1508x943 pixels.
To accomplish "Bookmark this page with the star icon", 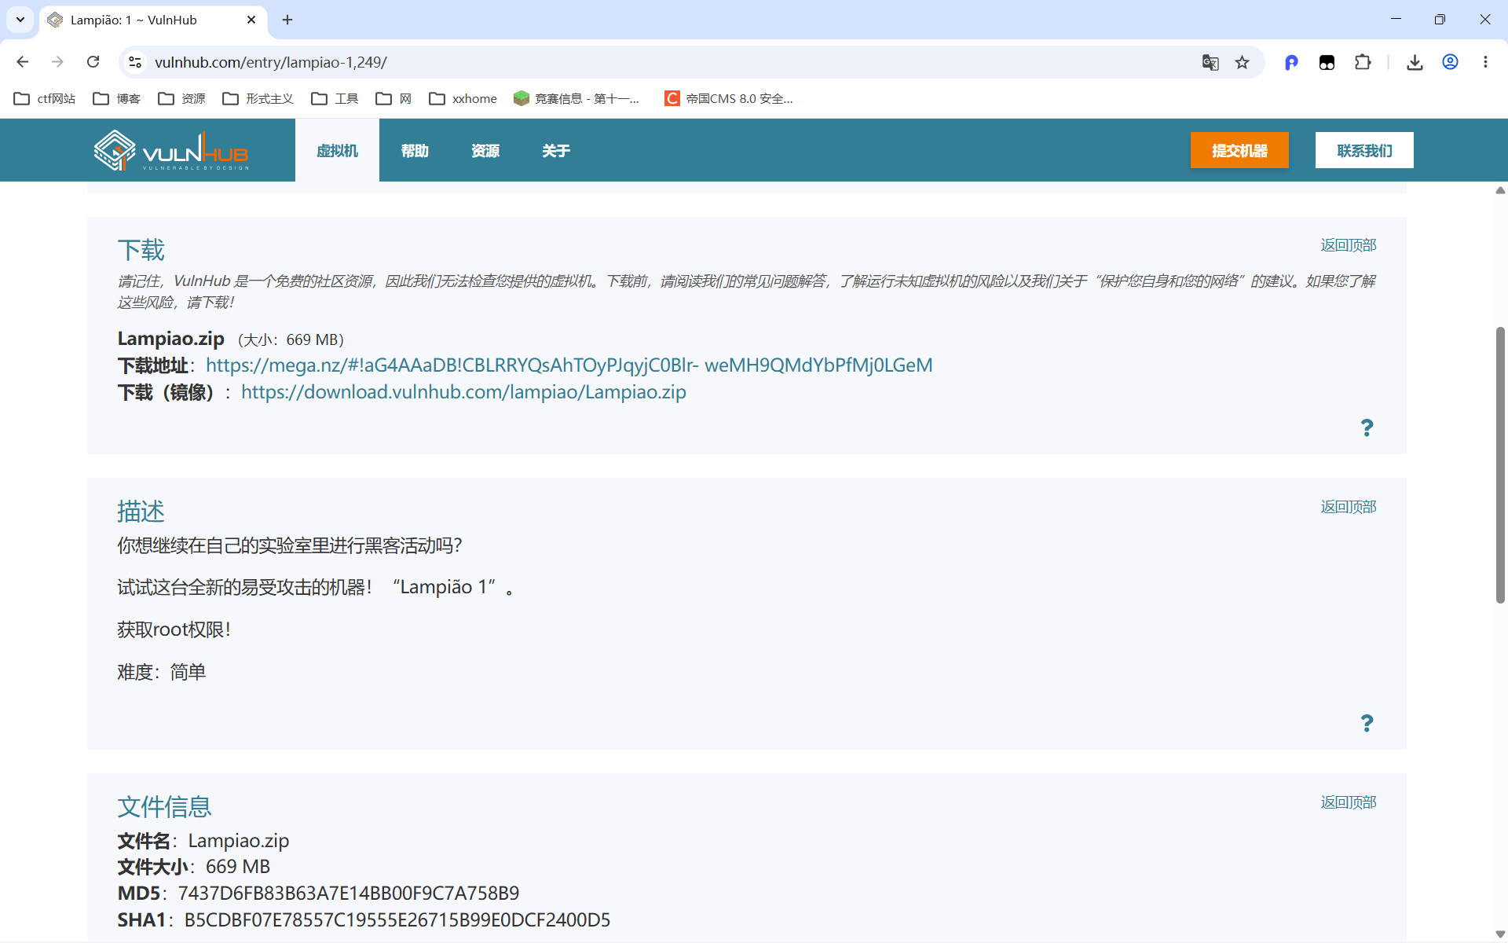I will [x=1242, y=62].
